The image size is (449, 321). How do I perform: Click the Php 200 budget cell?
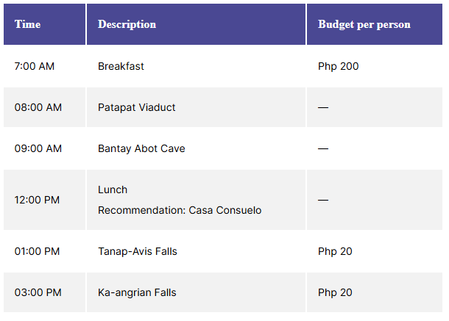pyautogui.click(x=375, y=66)
